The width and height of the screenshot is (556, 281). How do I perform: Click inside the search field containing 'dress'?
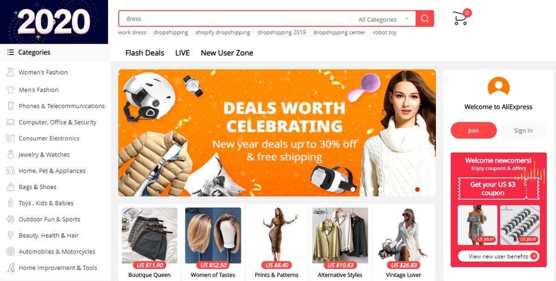tap(235, 19)
